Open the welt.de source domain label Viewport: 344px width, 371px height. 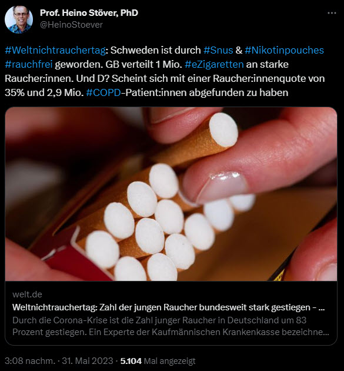coord(27,294)
